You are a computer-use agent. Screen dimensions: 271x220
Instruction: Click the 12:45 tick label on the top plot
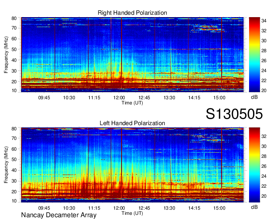(x=144, y=98)
